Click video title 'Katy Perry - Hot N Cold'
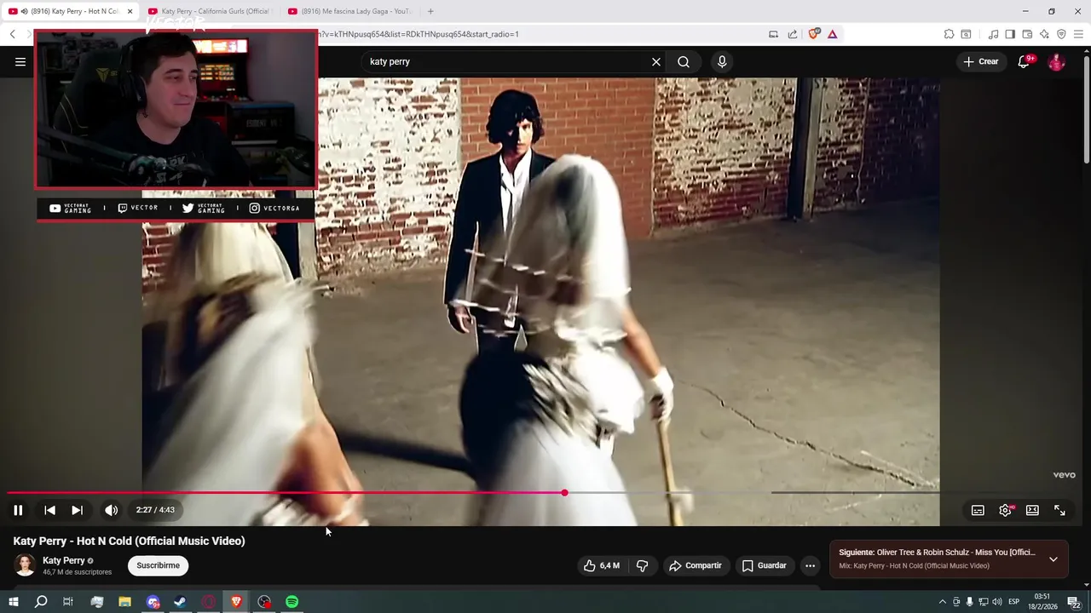The height and width of the screenshot is (613, 1091). [129, 541]
